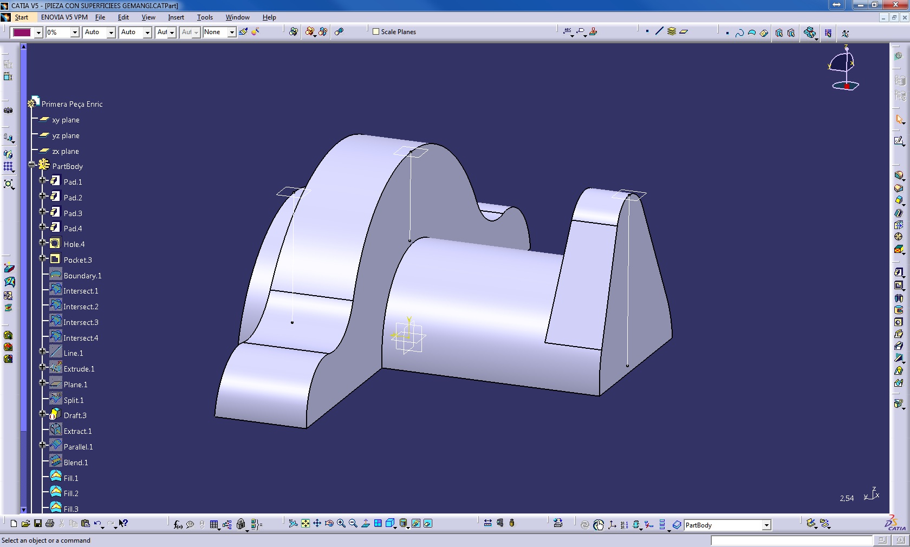910x547 pixels.
Task: Select Extract.1 in the tree
Action: (77, 431)
